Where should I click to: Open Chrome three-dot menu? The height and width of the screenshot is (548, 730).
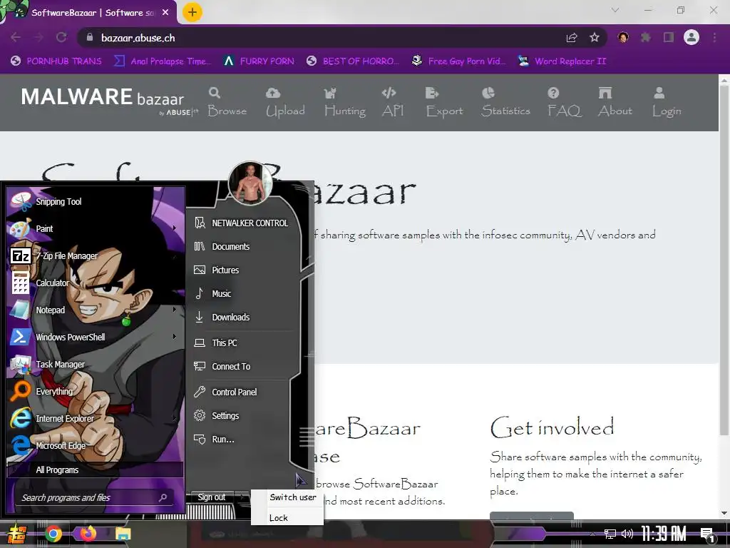pyautogui.click(x=714, y=37)
